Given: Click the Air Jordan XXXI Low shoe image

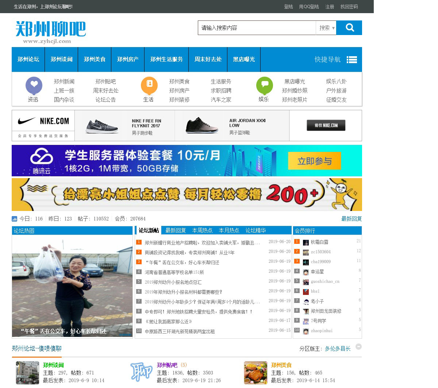Looking at the screenshot, I should 202,126.
